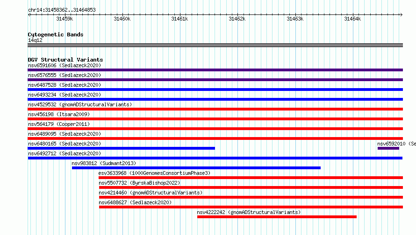
Task: Select the blue bar for nsv6480165
Action: [x=121, y=148]
